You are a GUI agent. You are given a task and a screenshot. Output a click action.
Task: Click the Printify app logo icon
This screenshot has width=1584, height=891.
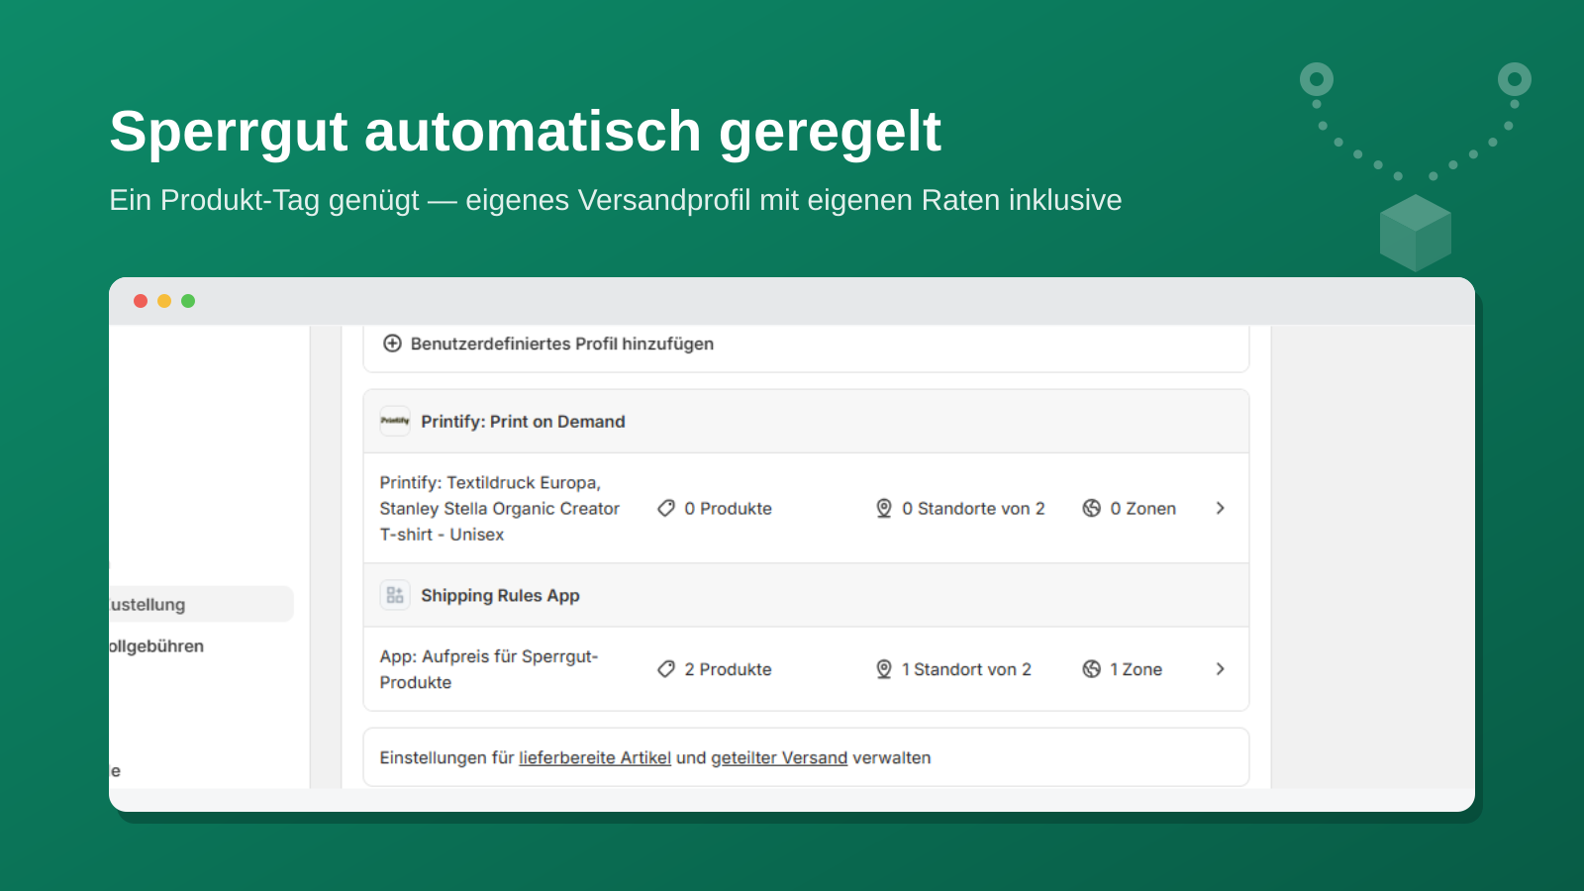[x=395, y=421]
